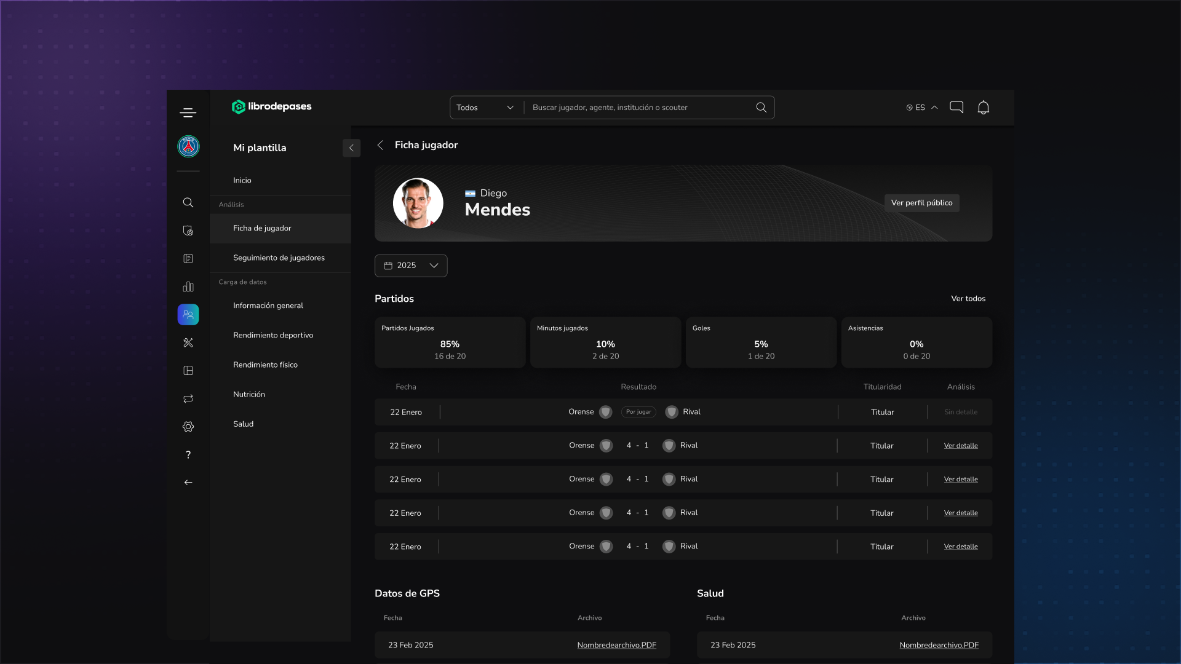Click the transfer arrows sidebar icon
1181x664 pixels.
[188, 399]
